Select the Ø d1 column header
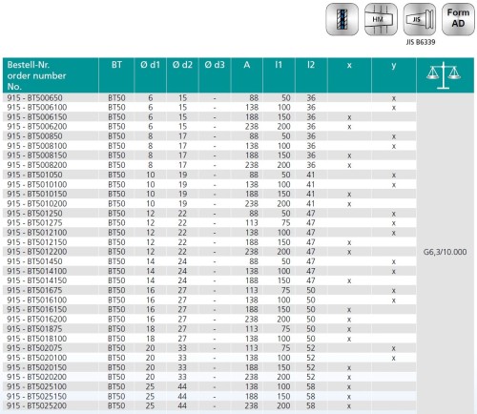This screenshot has height=414, width=477. pyautogui.click(x=150, y=75)
